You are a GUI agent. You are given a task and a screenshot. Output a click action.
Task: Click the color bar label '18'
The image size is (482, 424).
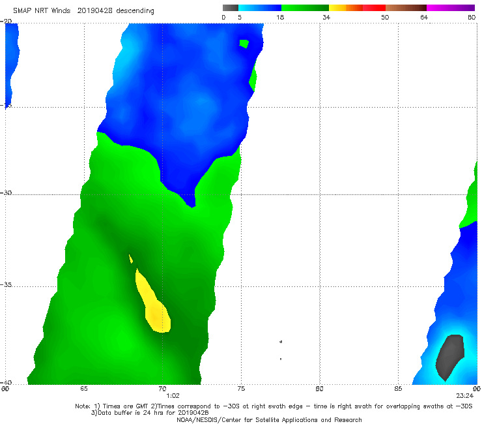click(x=280, y=17)
